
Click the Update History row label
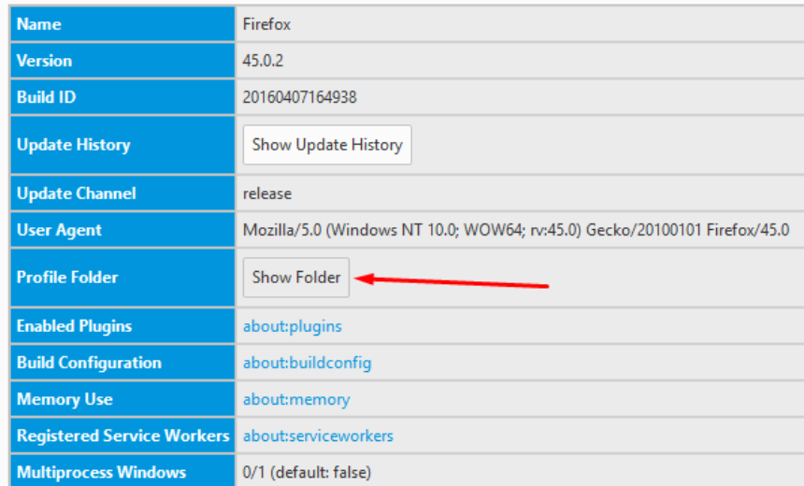pyautogui.click(x=73, y=145)
